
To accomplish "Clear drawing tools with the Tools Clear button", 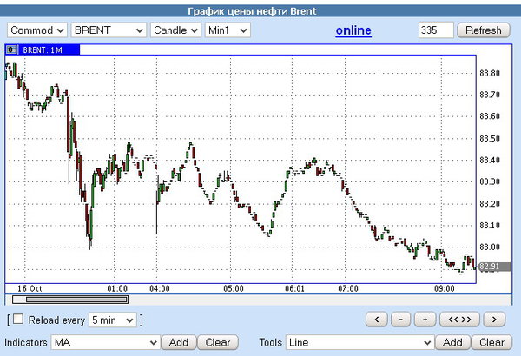I will coord(491,342).
